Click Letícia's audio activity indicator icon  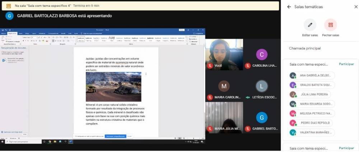[248, 97]
